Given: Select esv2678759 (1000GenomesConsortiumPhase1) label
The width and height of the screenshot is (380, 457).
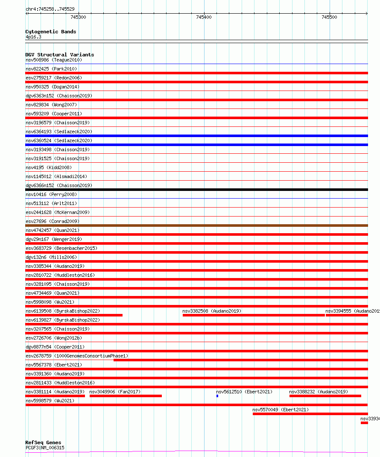Looking at the screenshot, I should tap(77, 356).
